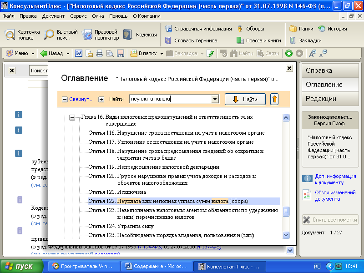Open История history
364x273 pixels.
tap(333, 29)
